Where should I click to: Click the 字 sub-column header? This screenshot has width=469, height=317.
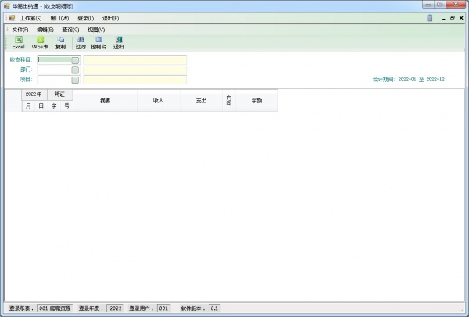[54, 105]
